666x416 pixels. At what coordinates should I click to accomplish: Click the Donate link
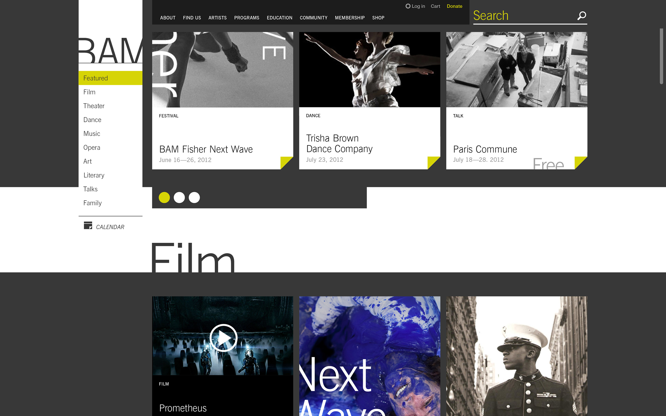tap(454, 6)
